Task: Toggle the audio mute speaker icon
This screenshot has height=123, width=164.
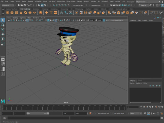Action: point(154,113)
